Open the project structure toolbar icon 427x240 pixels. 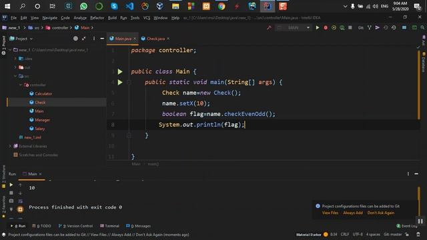point(404,27)
